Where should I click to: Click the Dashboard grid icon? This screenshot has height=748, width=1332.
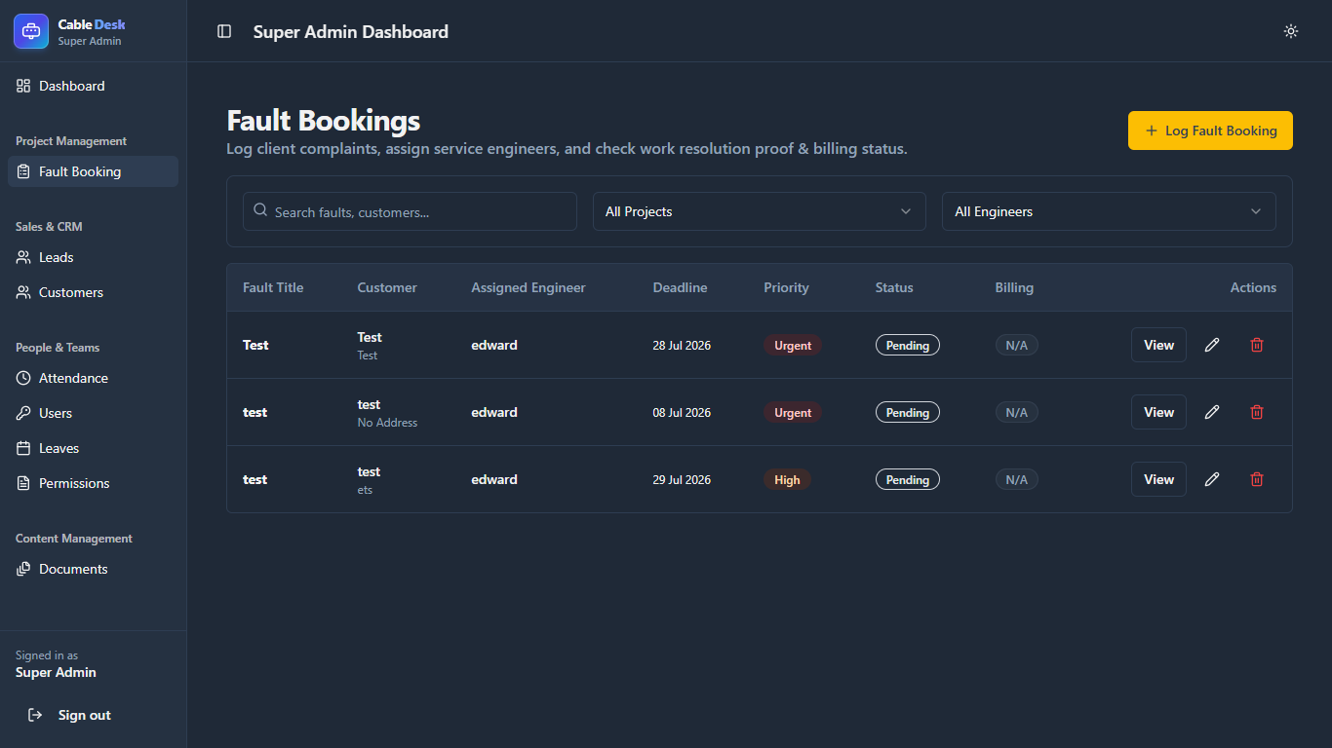click(x=23, y=86)
